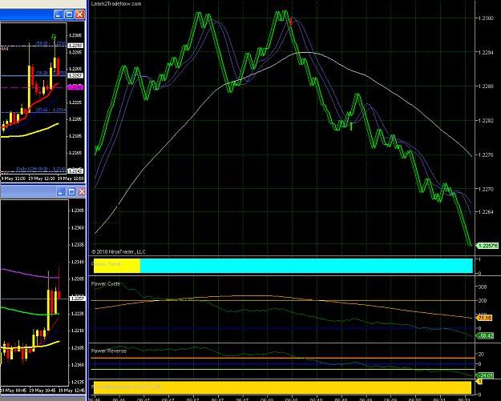Click the Power Reverse panel label
Image resolution: width=501 pixels, height=401 pixels.
(109, 351)
